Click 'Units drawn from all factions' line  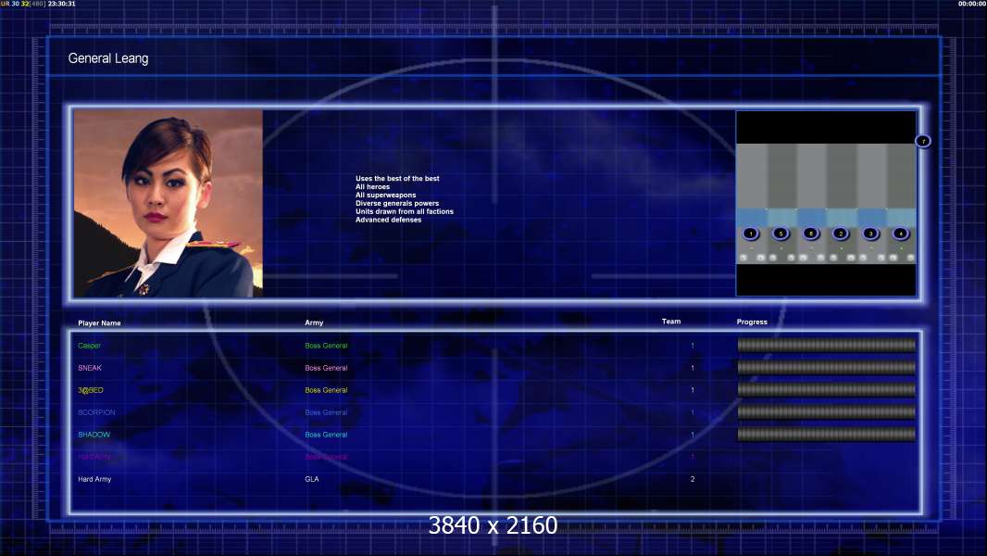404,211
